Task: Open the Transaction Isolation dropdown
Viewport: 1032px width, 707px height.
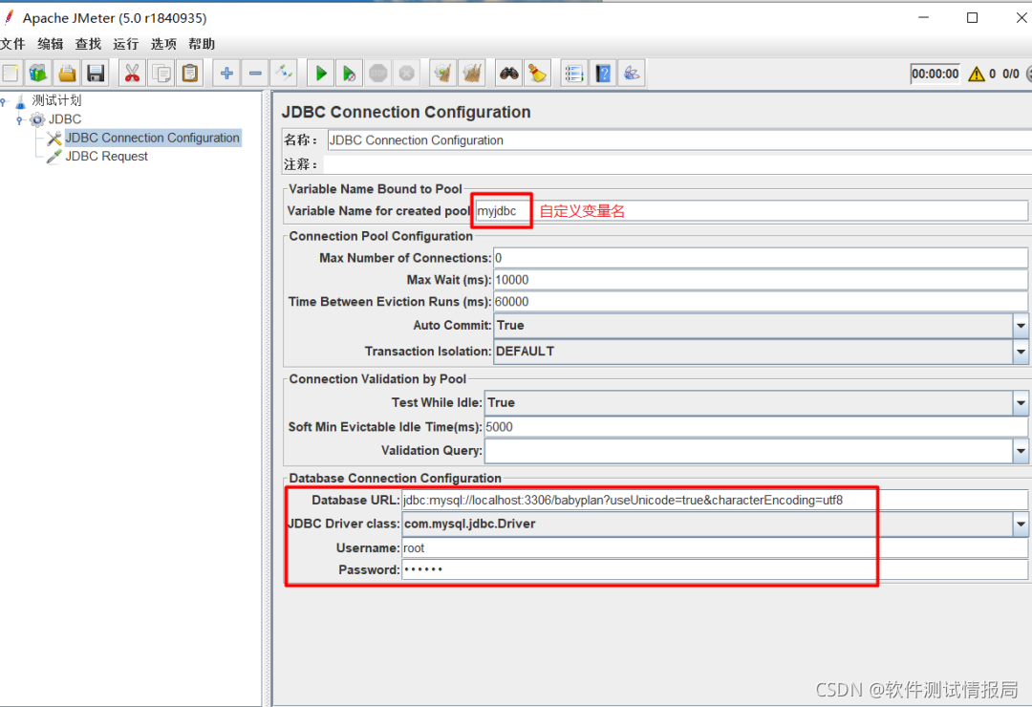Action: pos(1021,352)
